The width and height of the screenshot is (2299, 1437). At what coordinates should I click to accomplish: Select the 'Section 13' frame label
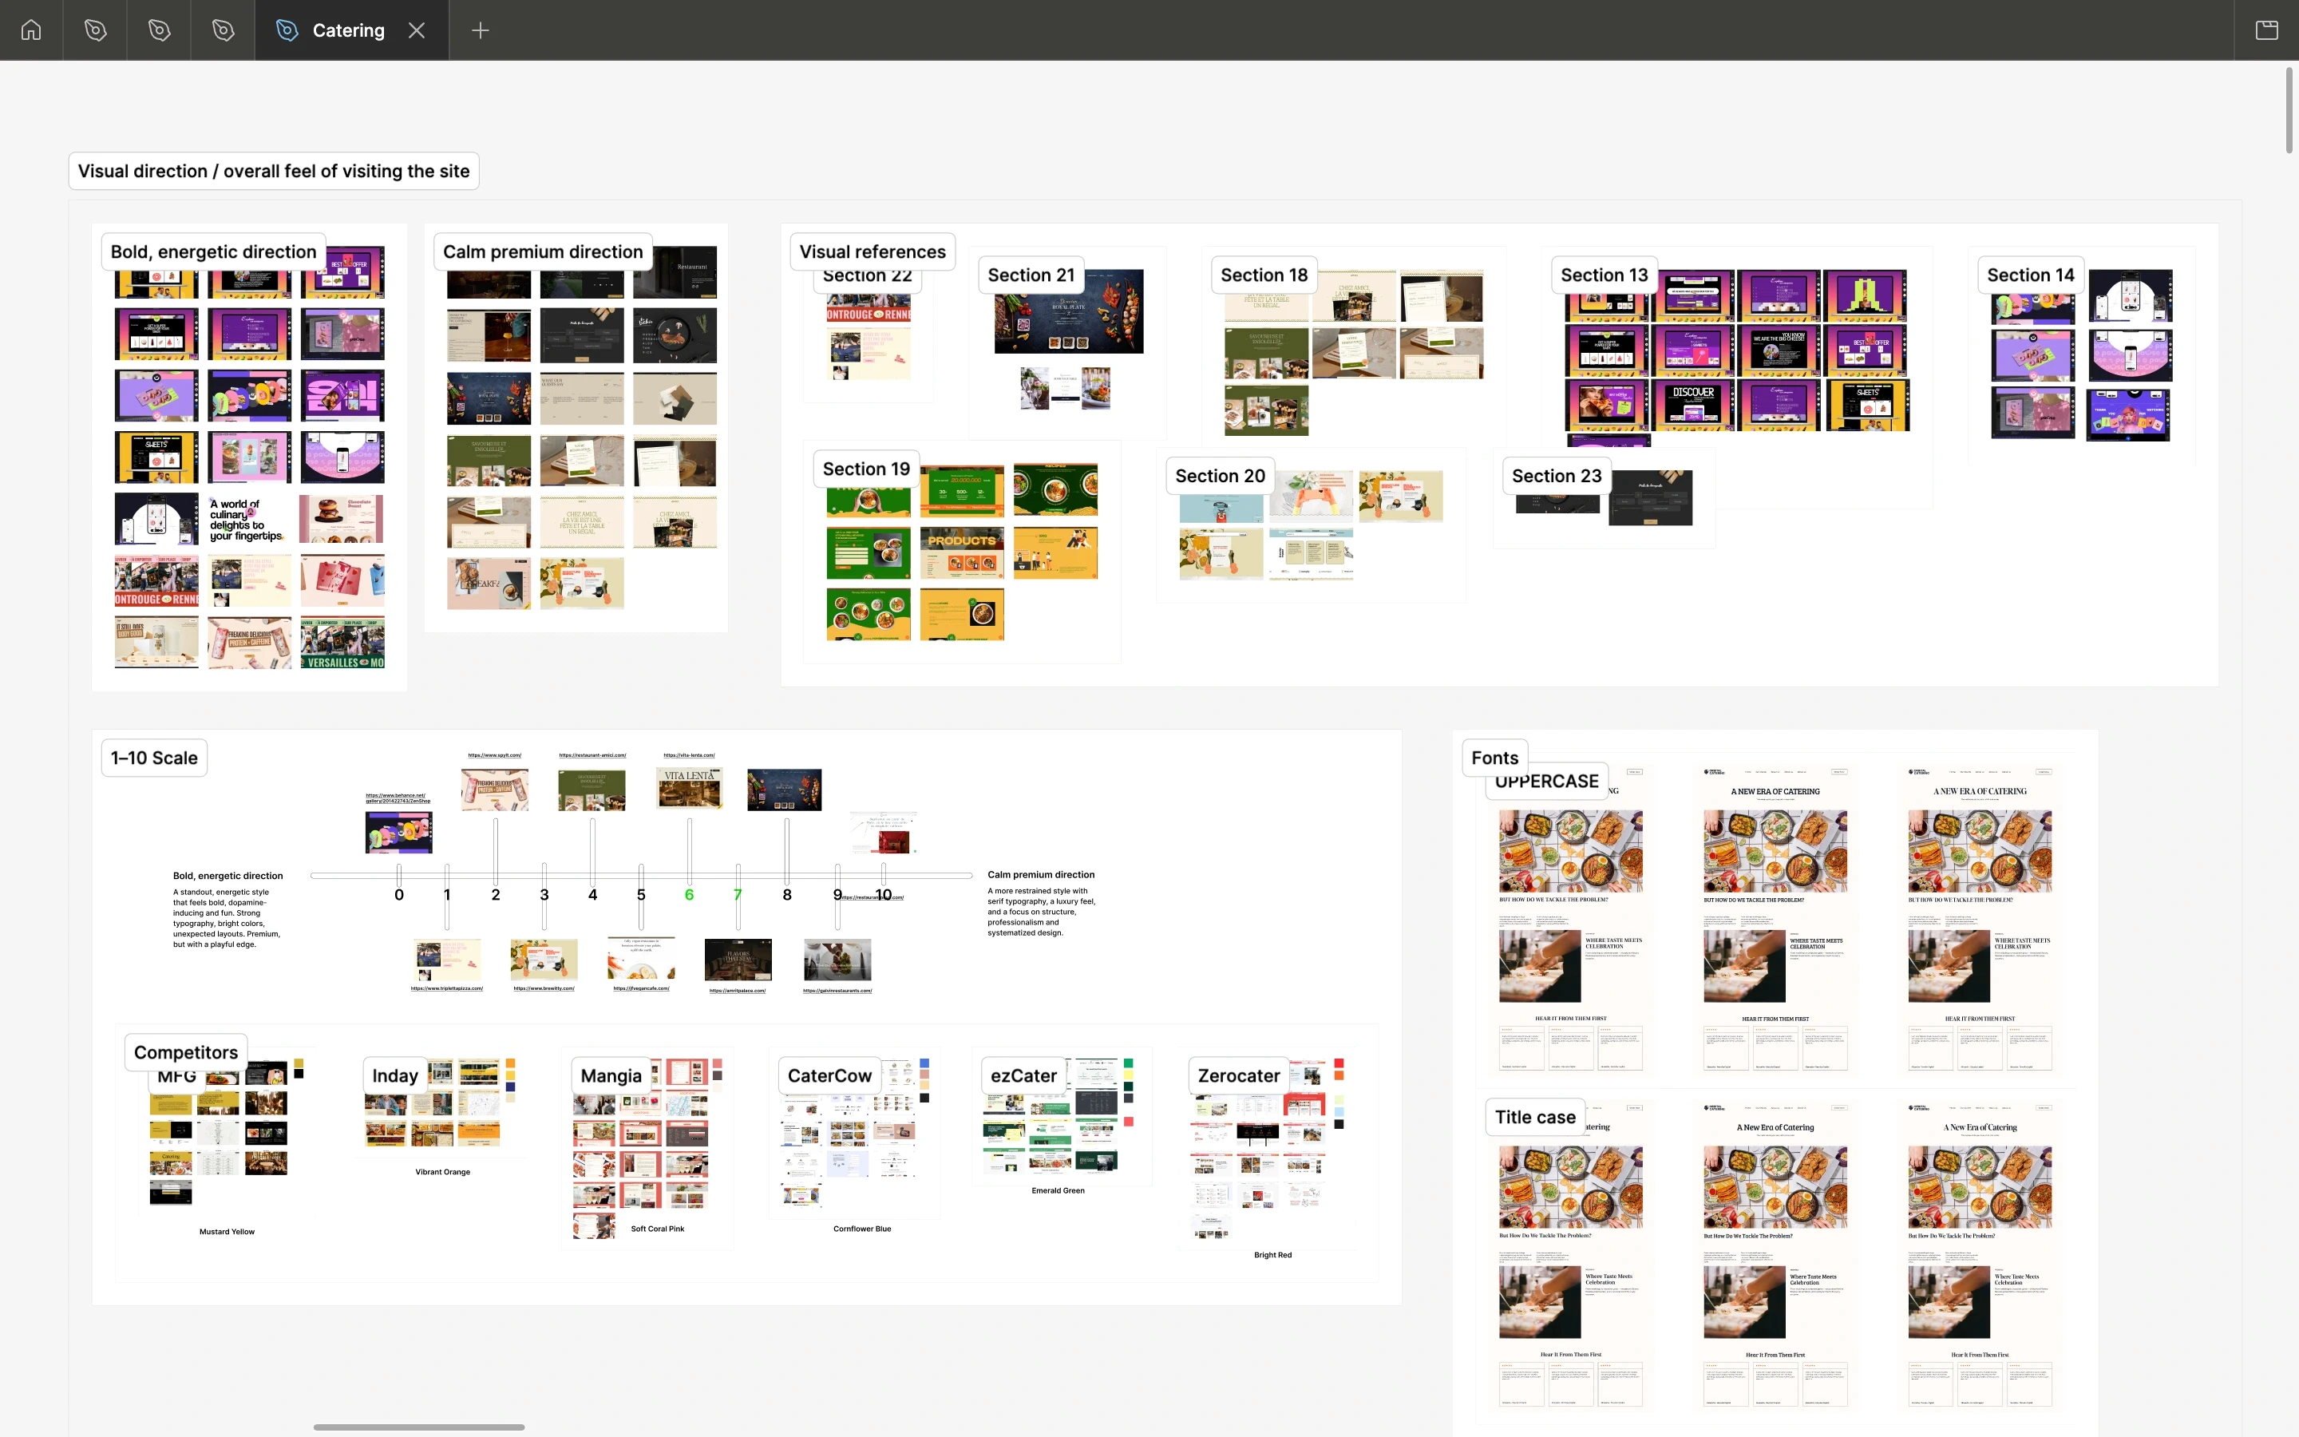pyautogui.click(x=1604, y=275)
